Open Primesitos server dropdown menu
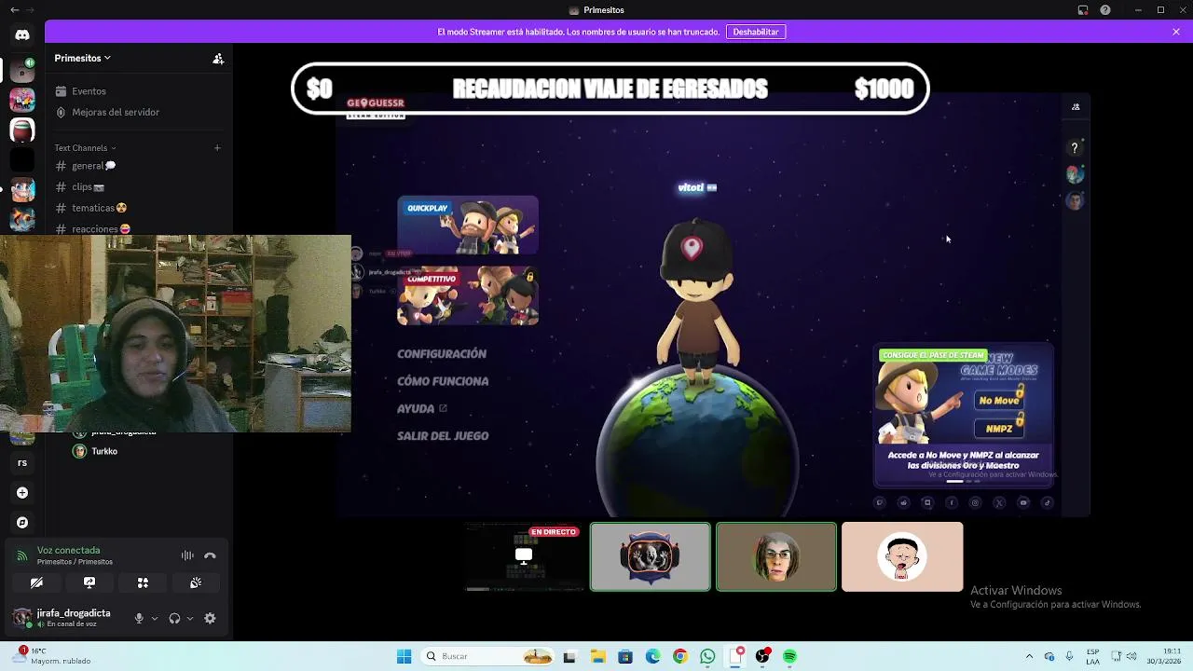 (82, 58)
